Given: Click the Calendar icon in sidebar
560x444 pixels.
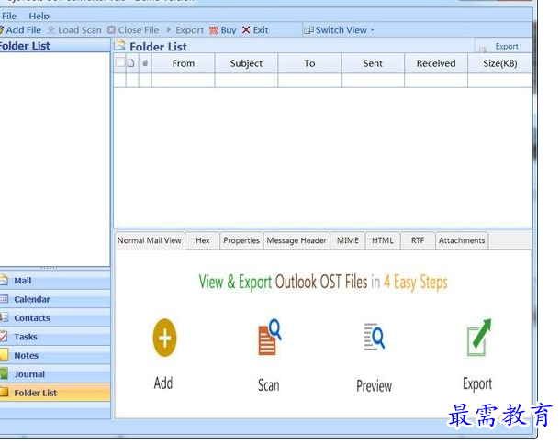Looking at the screenshot, I should (x=4, y=299).
